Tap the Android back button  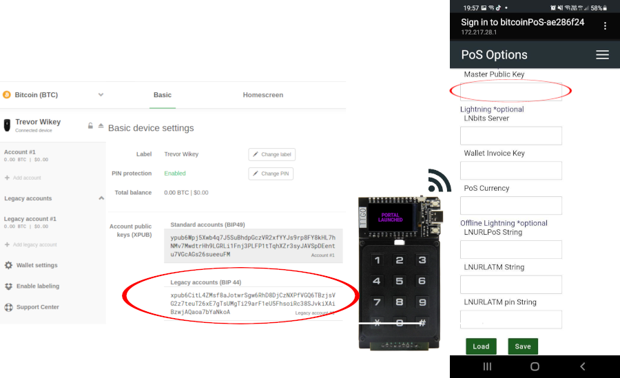tap(582, 366)
